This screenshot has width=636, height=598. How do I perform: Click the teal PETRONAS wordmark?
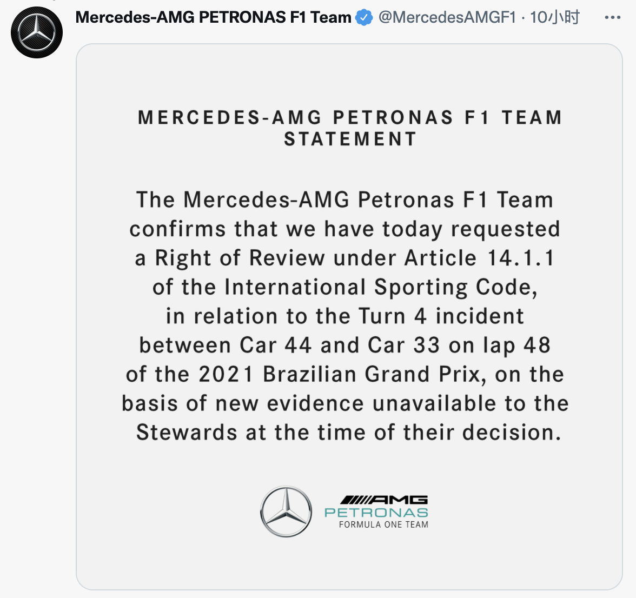(x=376, y=512)
